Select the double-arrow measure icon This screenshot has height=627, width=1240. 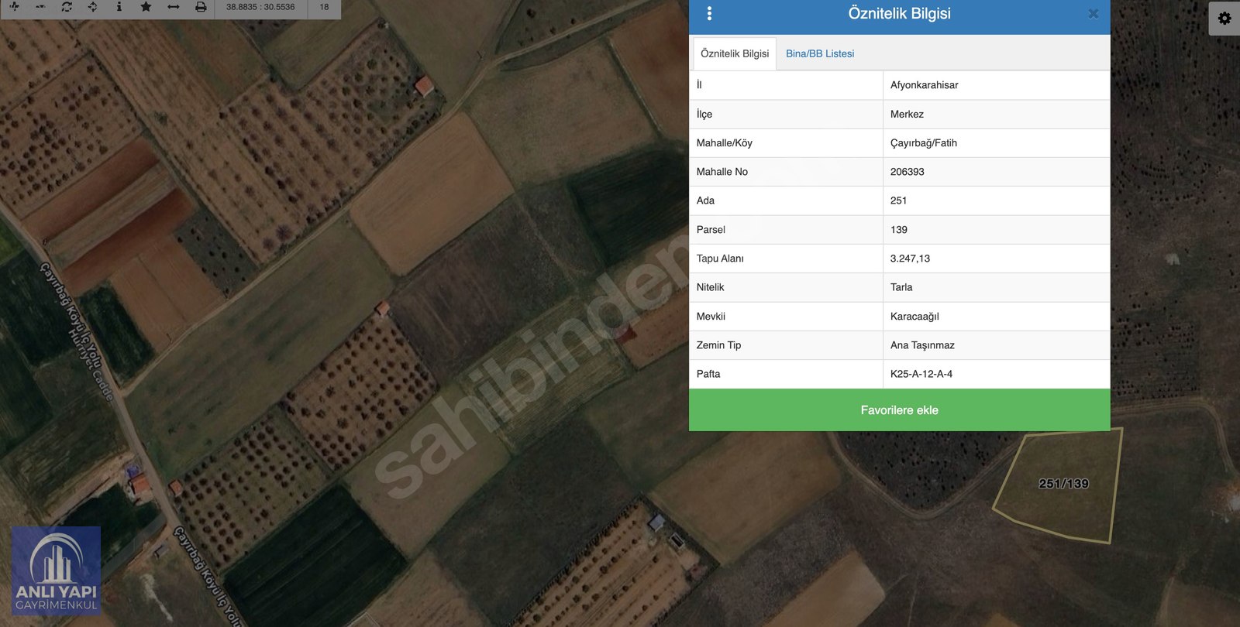pos(174,7)
